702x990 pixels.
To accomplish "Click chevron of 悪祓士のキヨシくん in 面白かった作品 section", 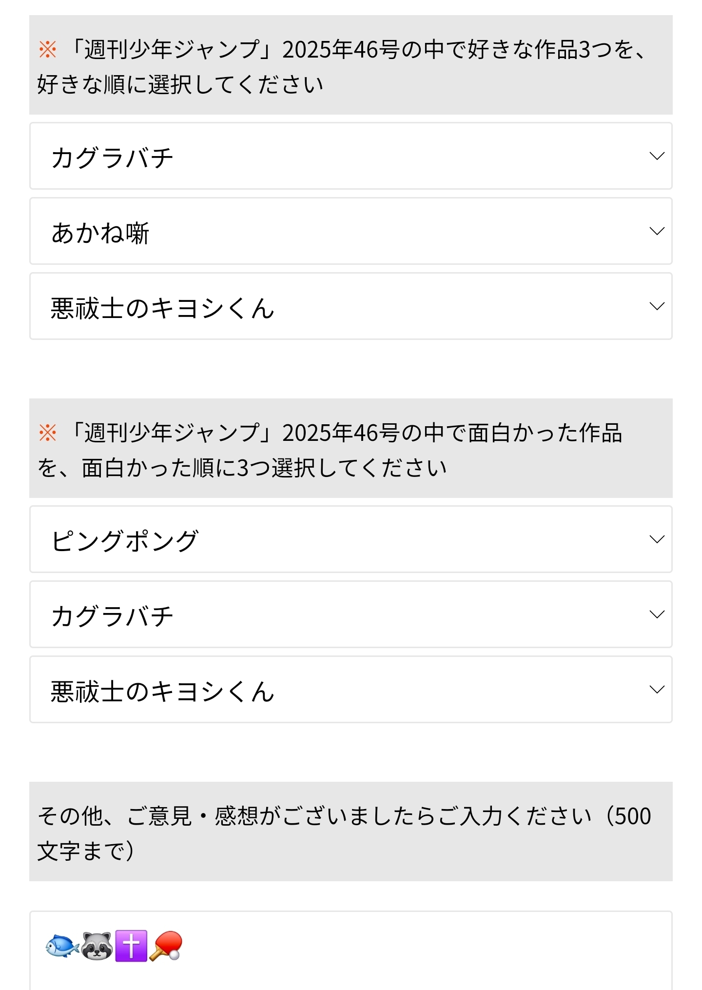I will pos(657,690).
